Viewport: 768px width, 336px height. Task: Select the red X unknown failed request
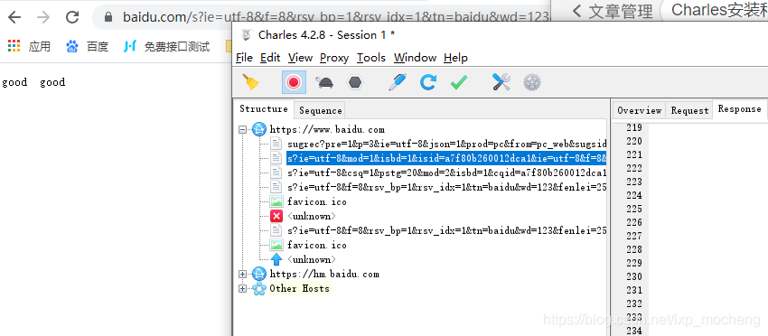click(312, 216)
